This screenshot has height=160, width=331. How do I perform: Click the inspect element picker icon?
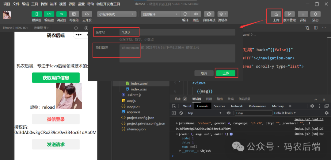point(174,106)
